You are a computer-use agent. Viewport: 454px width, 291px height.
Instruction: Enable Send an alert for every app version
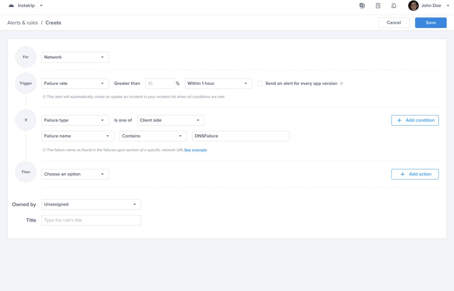pyautogui.click(x=260, y=84)
